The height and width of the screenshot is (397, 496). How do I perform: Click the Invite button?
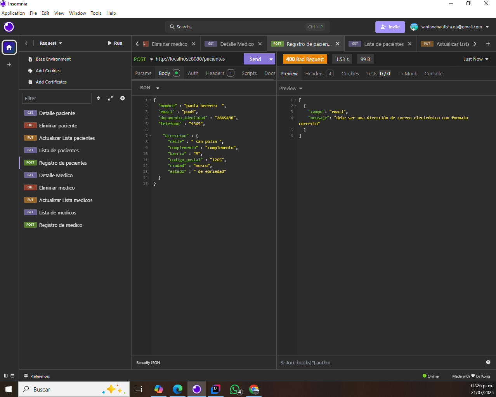click(390, 27)
